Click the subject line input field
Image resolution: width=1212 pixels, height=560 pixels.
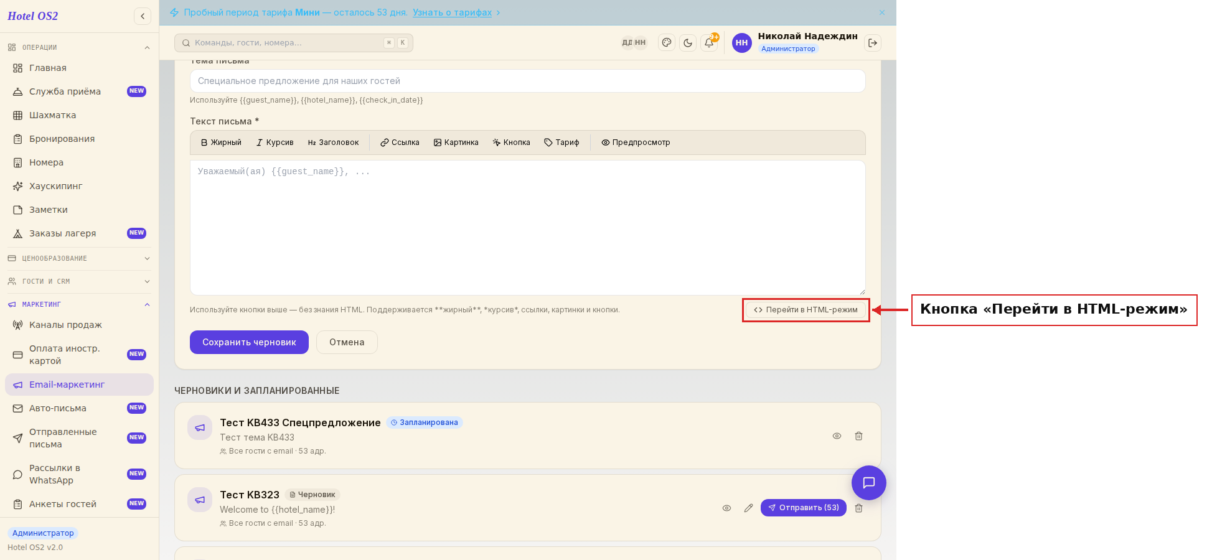click(528, 81)
